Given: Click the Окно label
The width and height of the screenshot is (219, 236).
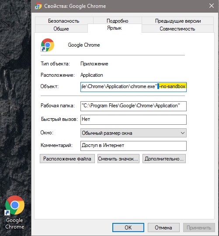Looking at the screenshot, I should tap(47, 133).
